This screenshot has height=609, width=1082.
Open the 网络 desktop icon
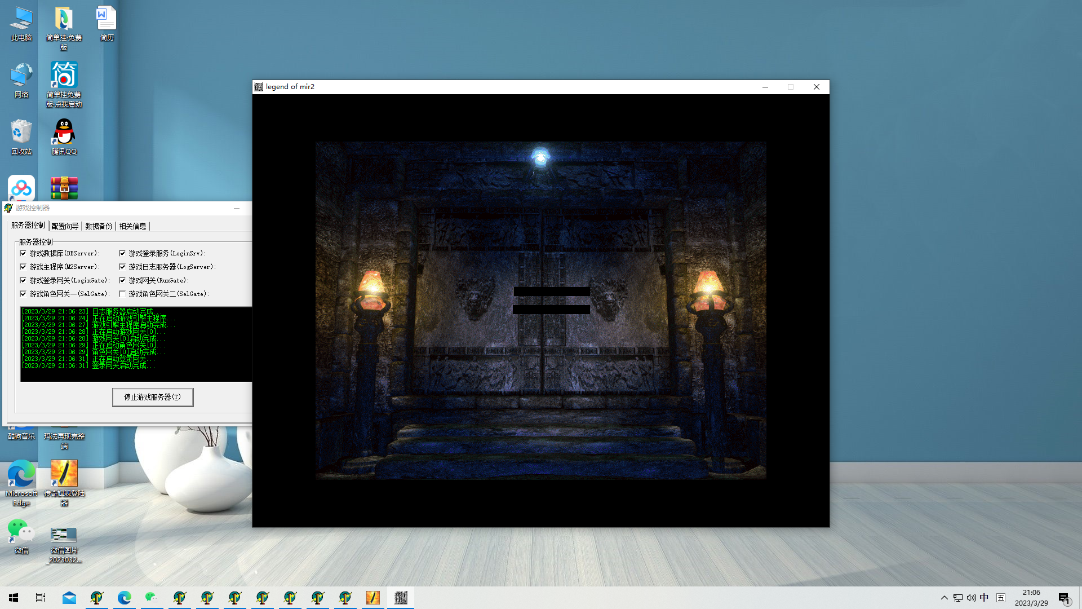(21, 81)
